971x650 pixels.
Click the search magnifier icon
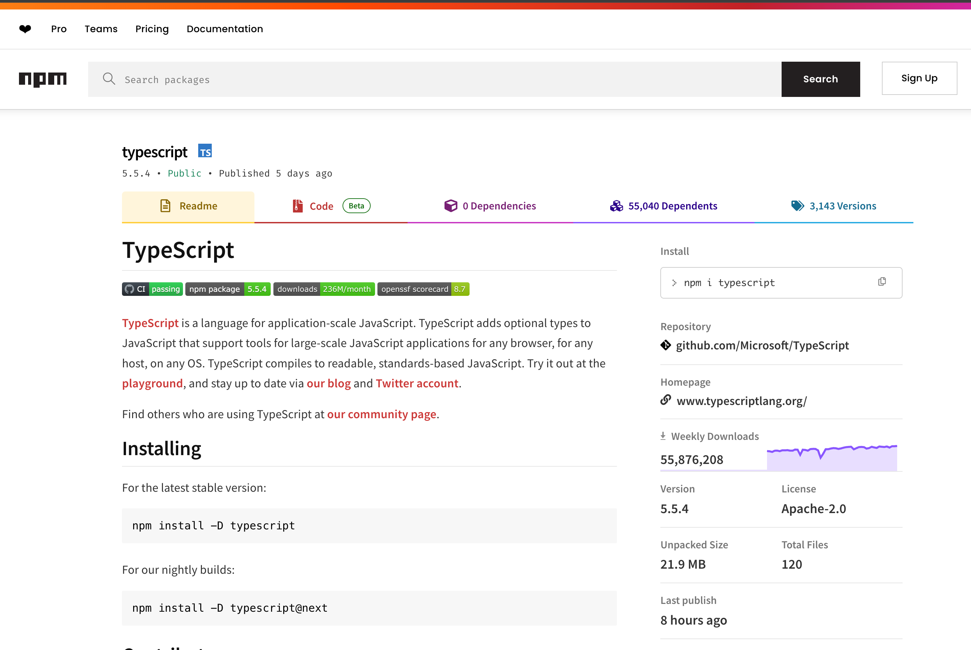[108, 78]
